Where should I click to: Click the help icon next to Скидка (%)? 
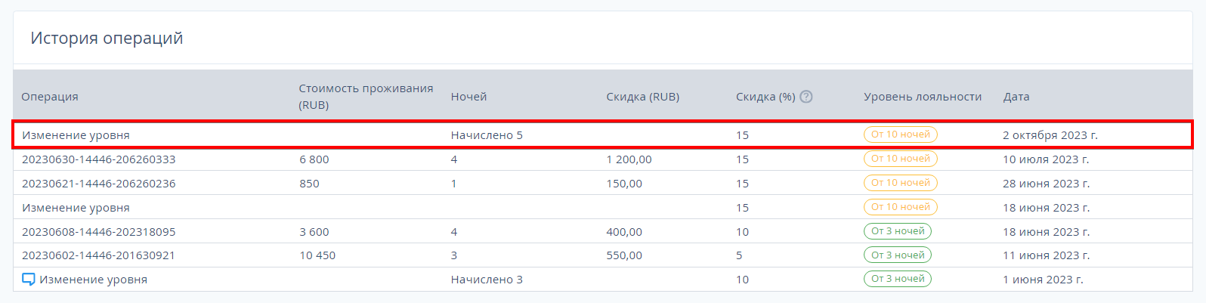(806, 97)
